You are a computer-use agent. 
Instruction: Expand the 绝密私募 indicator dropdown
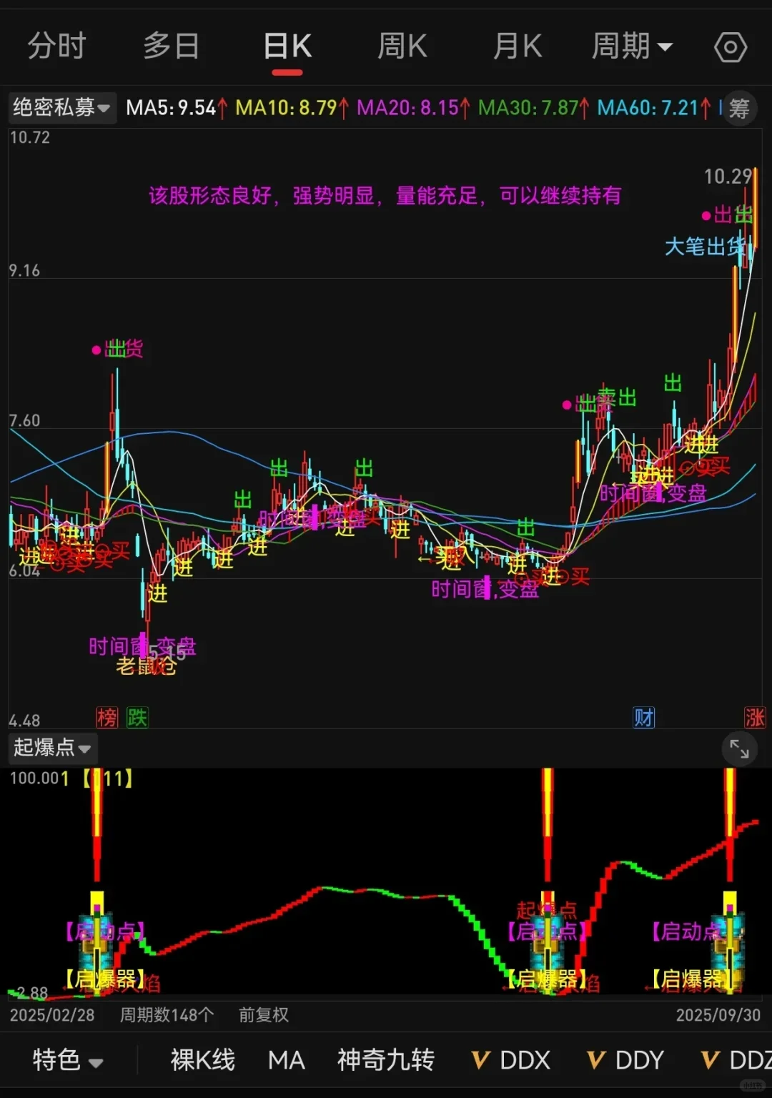coord(61,109)
